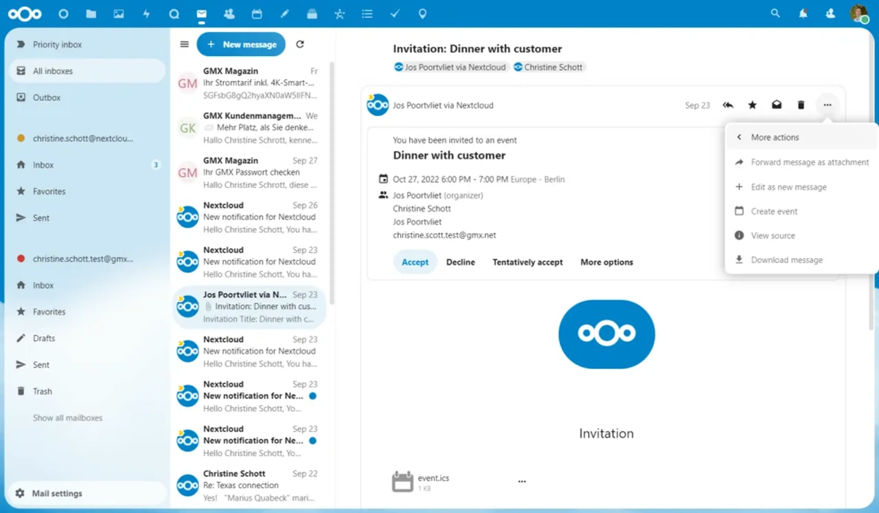Image resolution: width=879 pixels, height=513 pixels.
Task: Expand Show all mailboxes in the sidebar
Action: (x=68, y=418)
